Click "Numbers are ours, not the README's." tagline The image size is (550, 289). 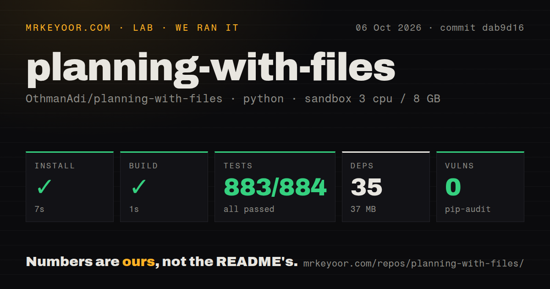click(162, 262)
